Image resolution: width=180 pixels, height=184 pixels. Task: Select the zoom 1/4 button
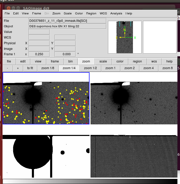click(69, 68)
